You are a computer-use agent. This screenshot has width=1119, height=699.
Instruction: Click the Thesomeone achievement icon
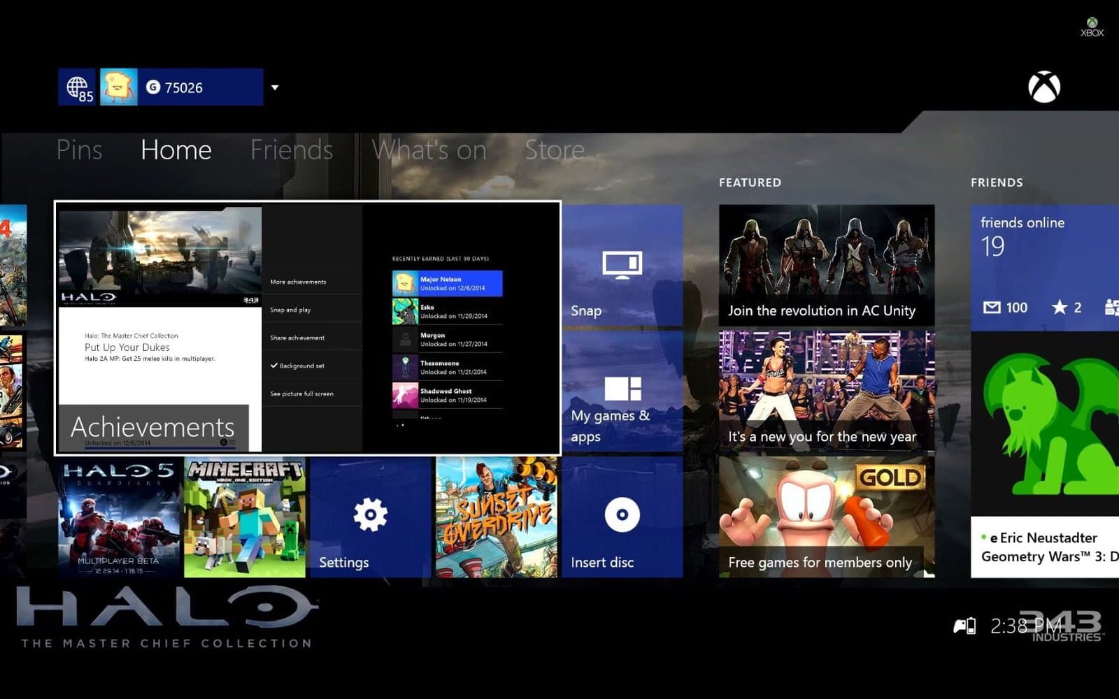coord(405,367)
